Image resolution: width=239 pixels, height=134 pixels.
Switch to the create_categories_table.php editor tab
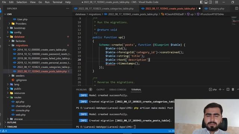[106, 9]
